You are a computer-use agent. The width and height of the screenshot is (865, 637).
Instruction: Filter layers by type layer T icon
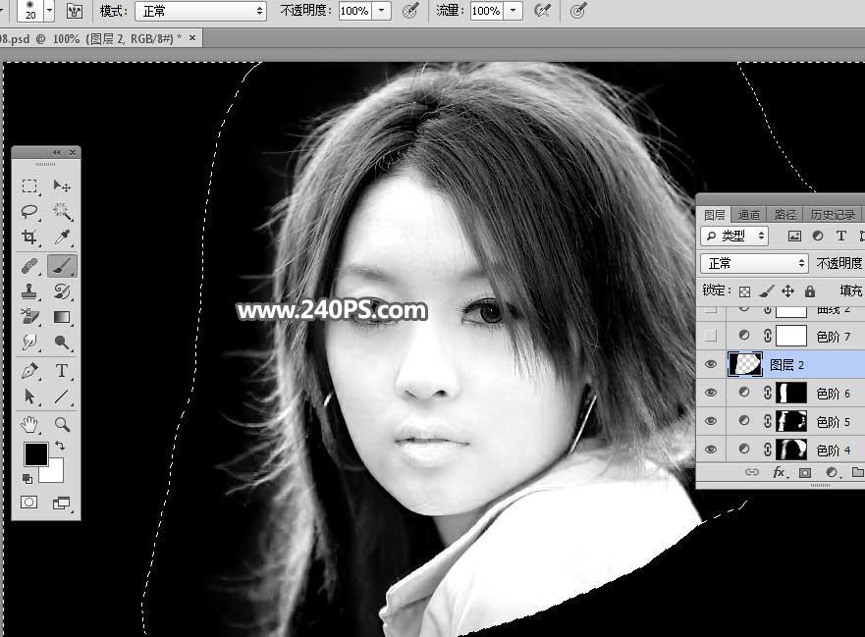[840, 236]
